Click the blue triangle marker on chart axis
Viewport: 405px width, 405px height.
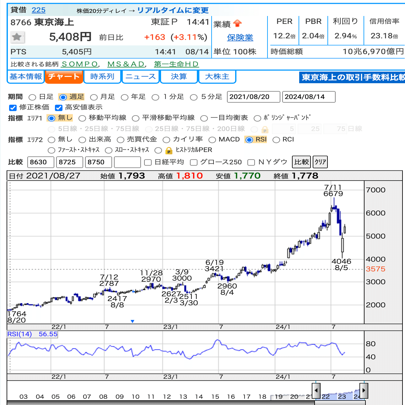132,321
